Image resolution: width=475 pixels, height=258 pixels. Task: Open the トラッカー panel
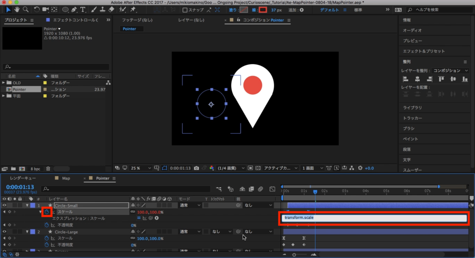(412, 118)
